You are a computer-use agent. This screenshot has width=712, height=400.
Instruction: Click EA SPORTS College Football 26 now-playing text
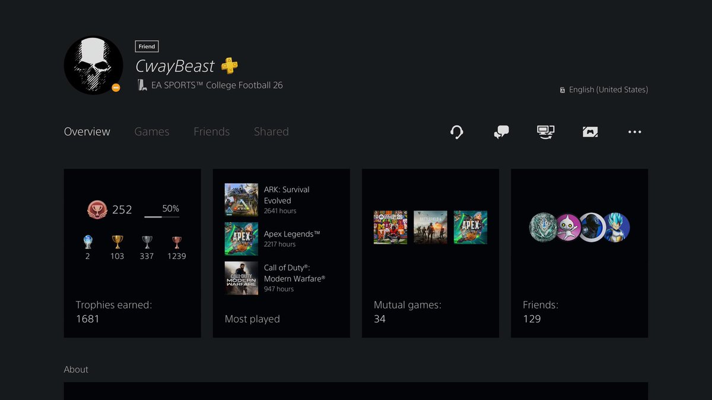tap(217, 85)
